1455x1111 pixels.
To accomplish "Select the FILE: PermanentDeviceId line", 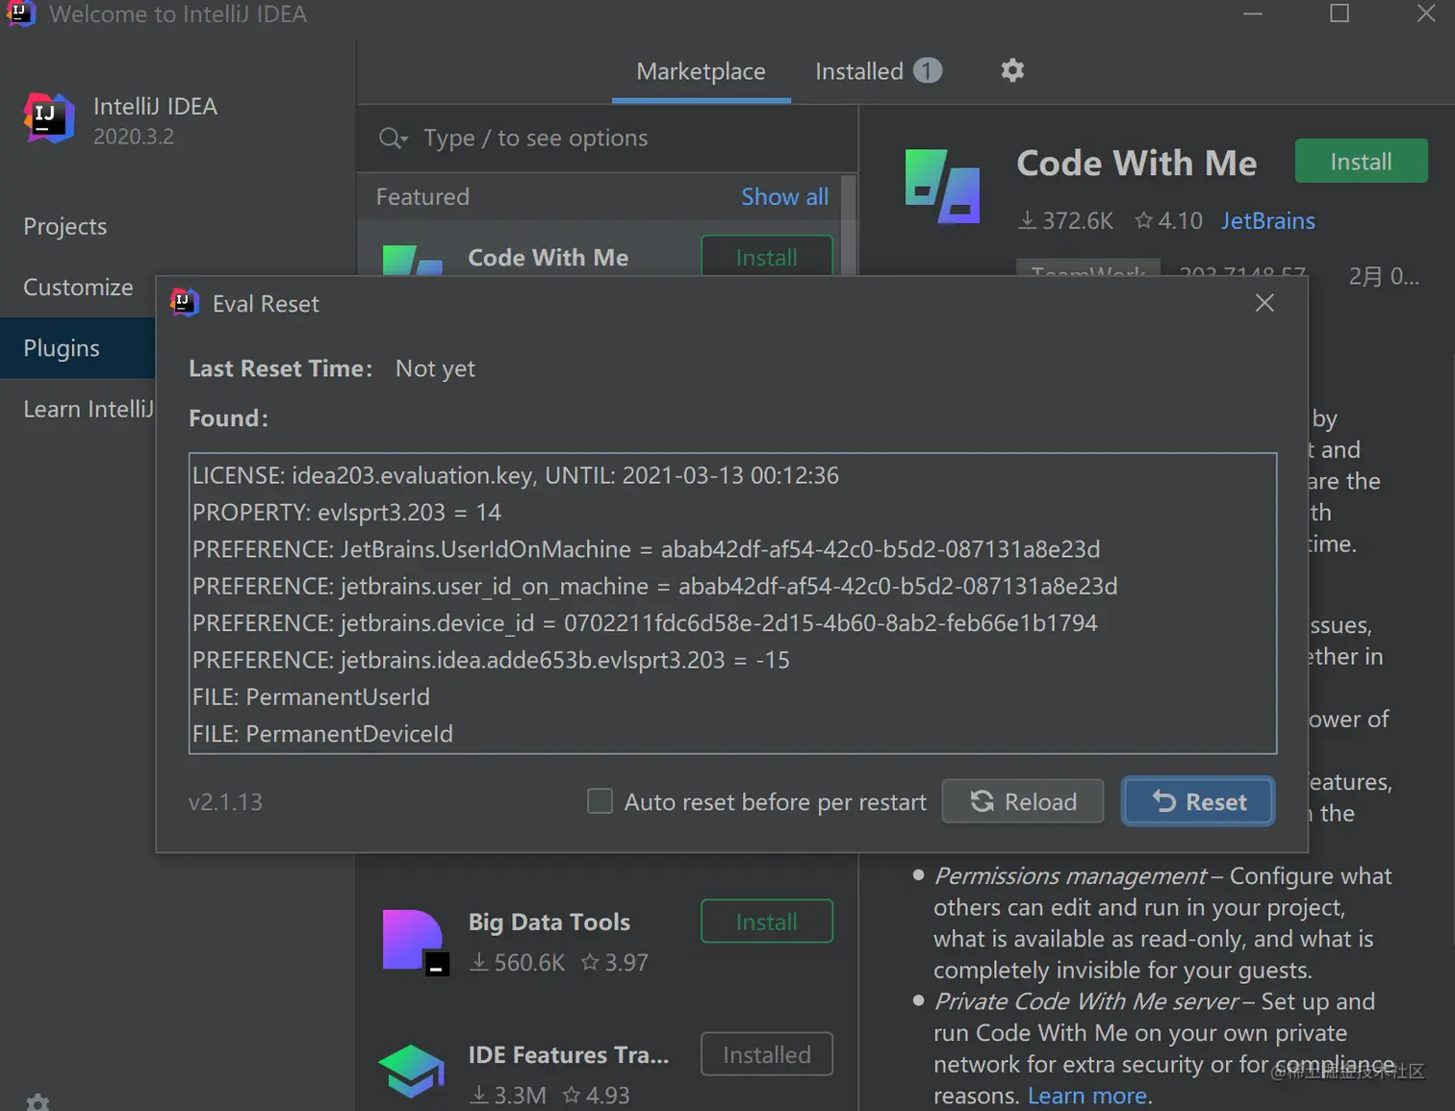I will (x=322, y=734).
